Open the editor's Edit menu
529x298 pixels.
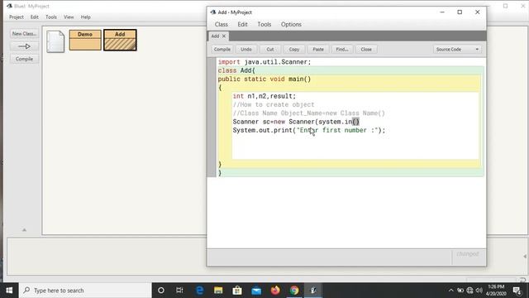click(242, 24)
